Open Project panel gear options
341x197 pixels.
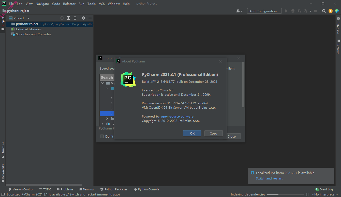click(x=83, y=18)
